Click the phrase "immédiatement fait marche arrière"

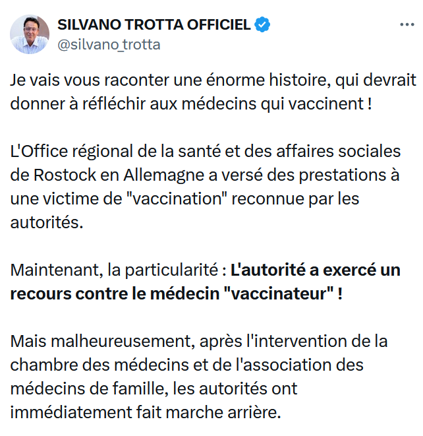tap(144, 412)
